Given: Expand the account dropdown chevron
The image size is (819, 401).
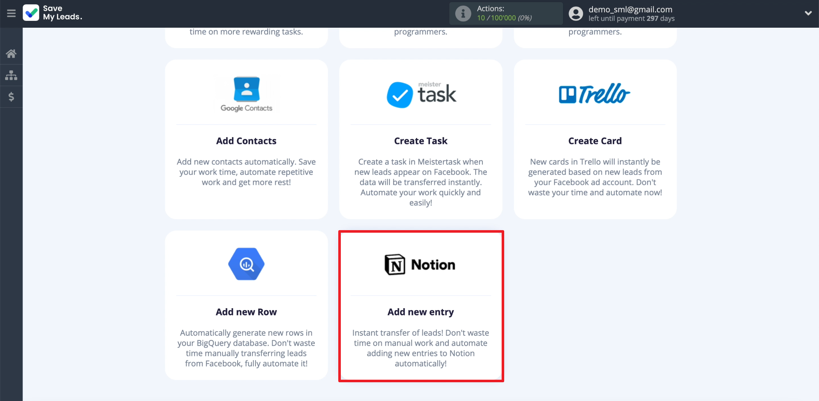Looking at the screenshot, I should [808, 13].
